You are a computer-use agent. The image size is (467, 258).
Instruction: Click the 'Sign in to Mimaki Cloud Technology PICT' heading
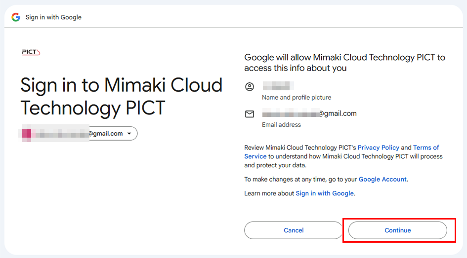coord(122,96)
